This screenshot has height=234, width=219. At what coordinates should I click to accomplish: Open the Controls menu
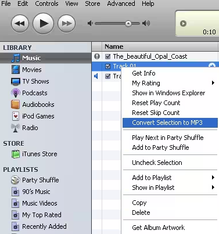(x=46, y=3)
